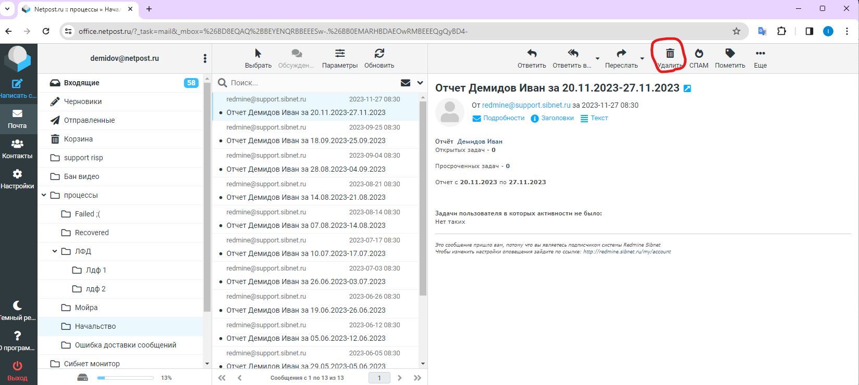
Task: Toggle the unread envelope filter in search bar
Action: click(405, 83)
